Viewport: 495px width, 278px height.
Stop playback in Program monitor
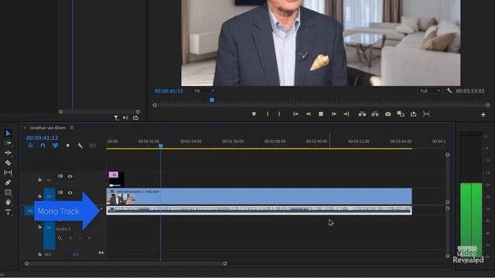click(x=321, y=114)
